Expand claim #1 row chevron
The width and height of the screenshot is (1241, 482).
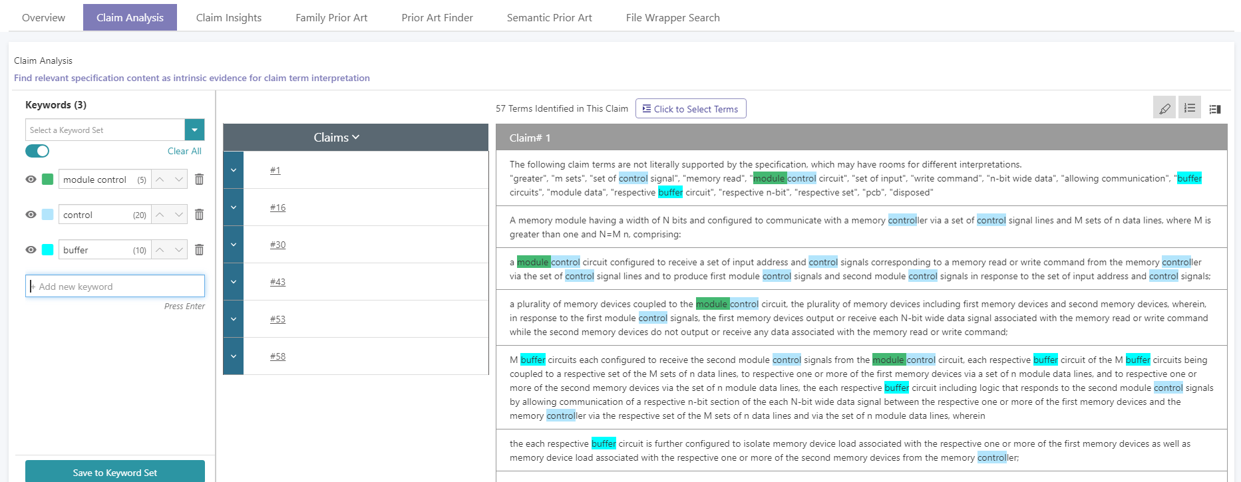(x=234, y=170)
